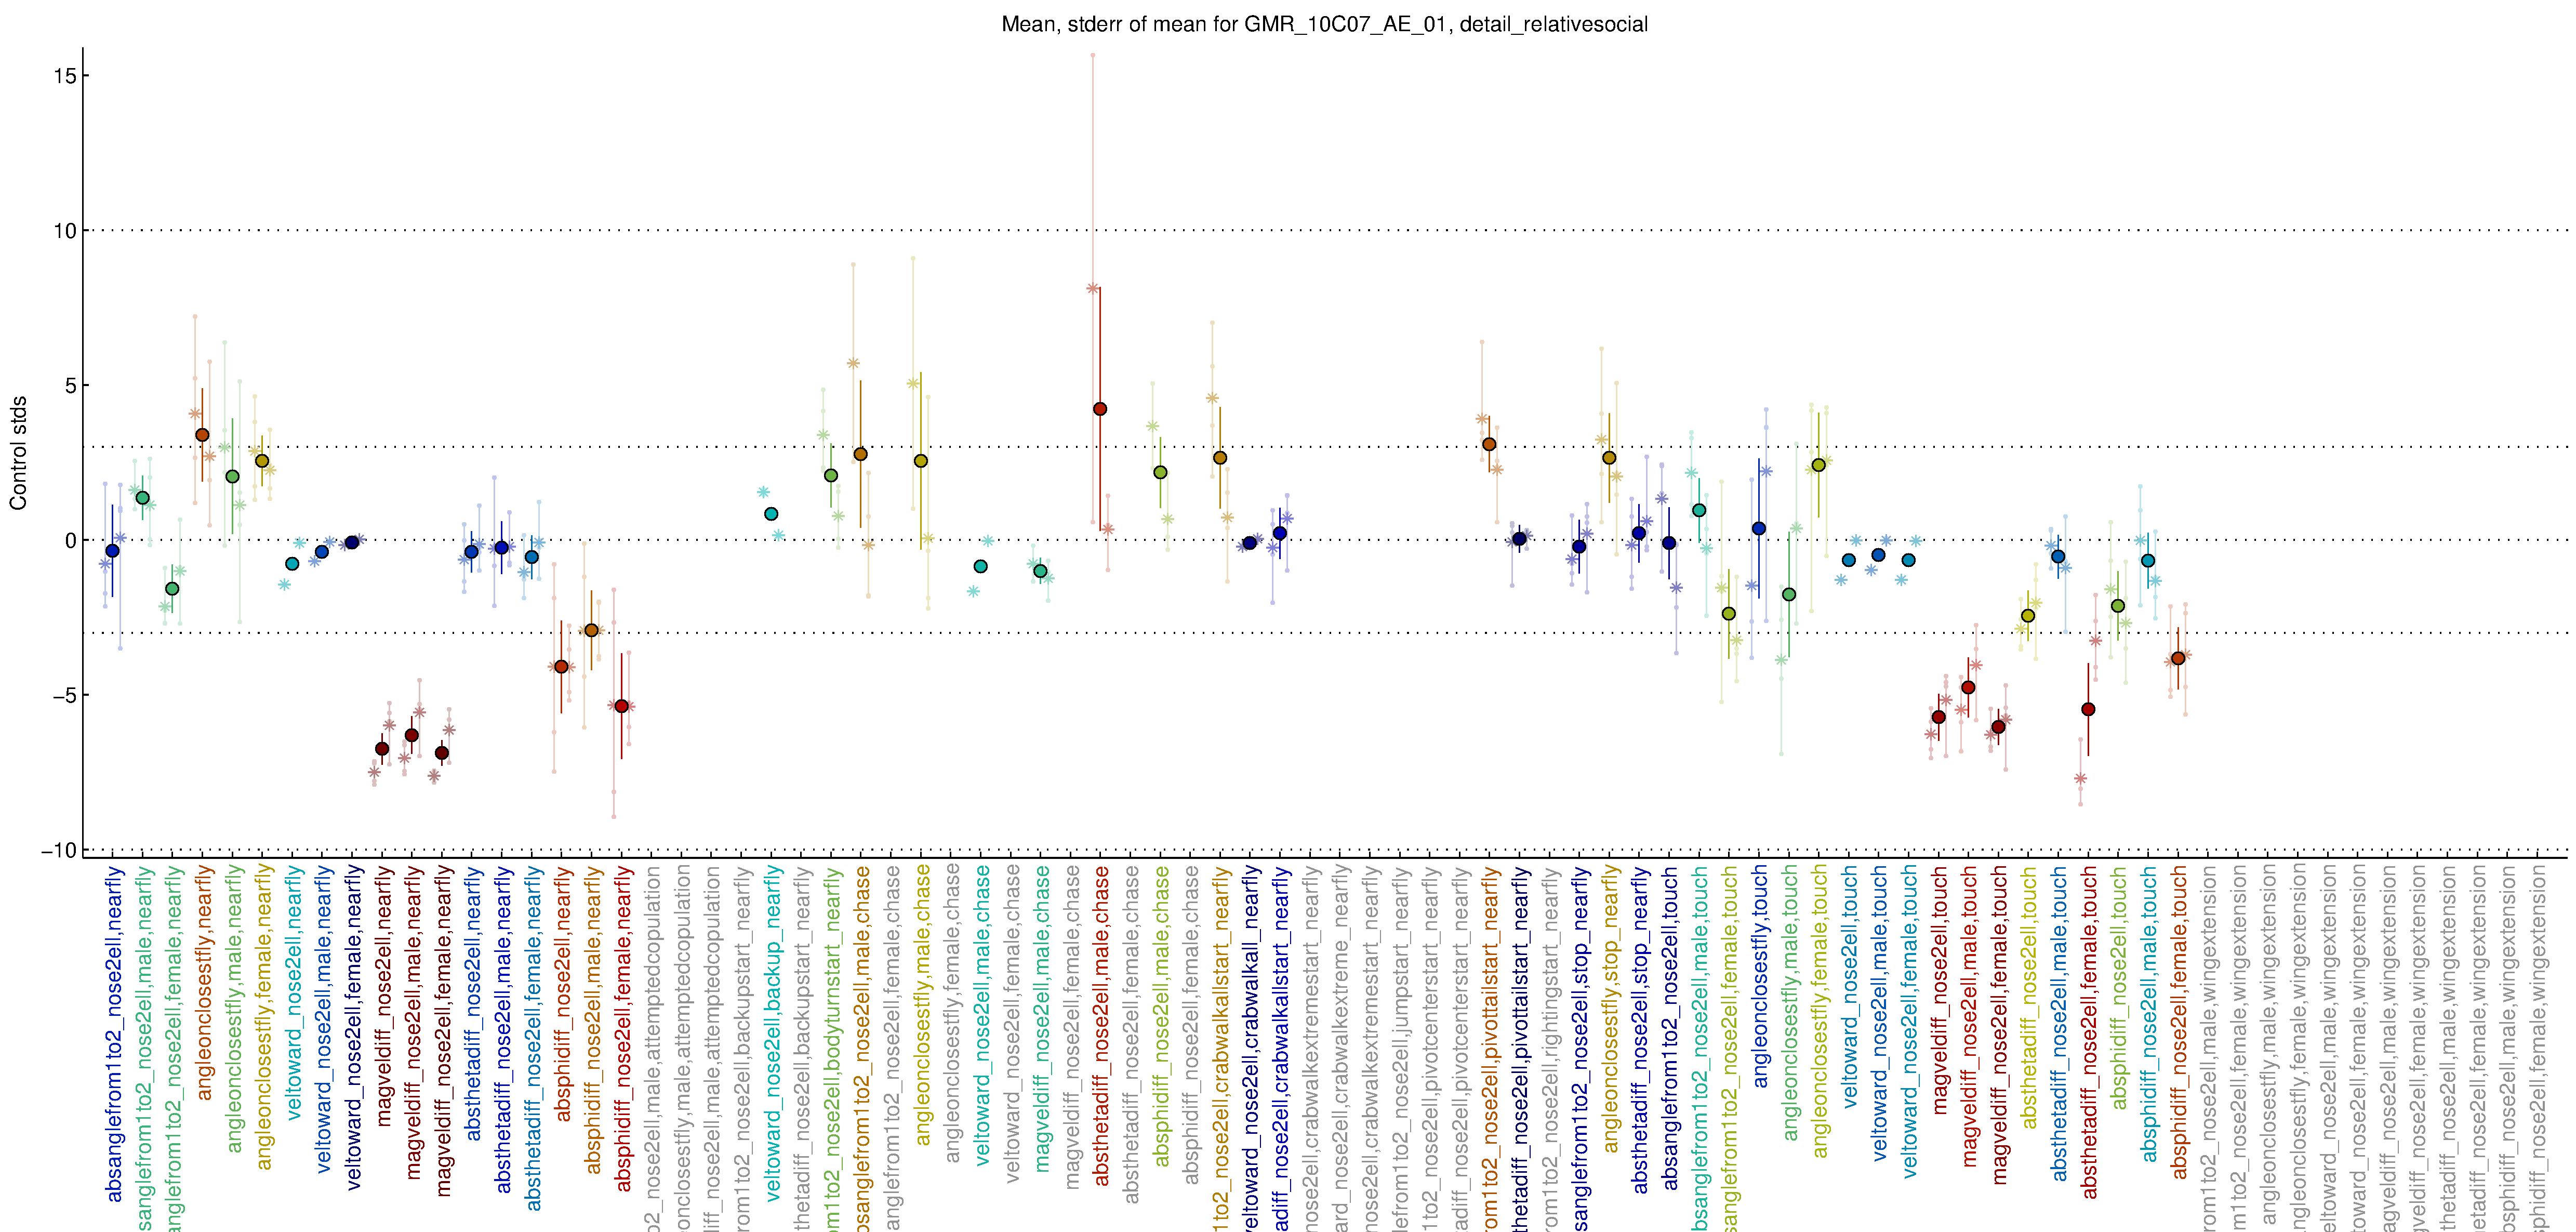Select label angleonclosestfly,male,touch
The height and width of the screenshot is (1232, 2576).
(x=1791, y=1003)
